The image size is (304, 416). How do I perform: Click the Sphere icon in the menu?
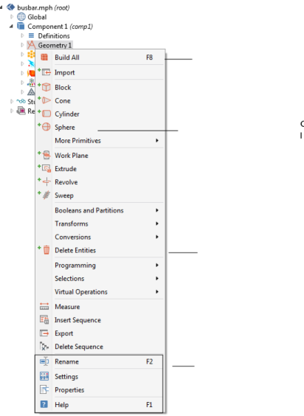point(46,127)
